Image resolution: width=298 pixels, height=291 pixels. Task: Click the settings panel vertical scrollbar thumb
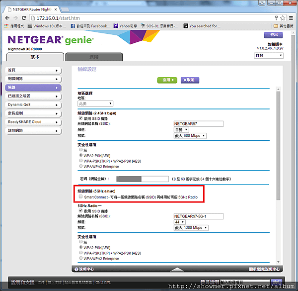click(x=278, y=146)
